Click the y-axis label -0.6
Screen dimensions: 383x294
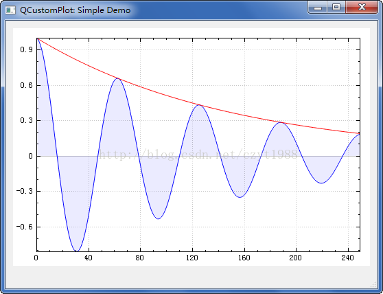(25, 227)
